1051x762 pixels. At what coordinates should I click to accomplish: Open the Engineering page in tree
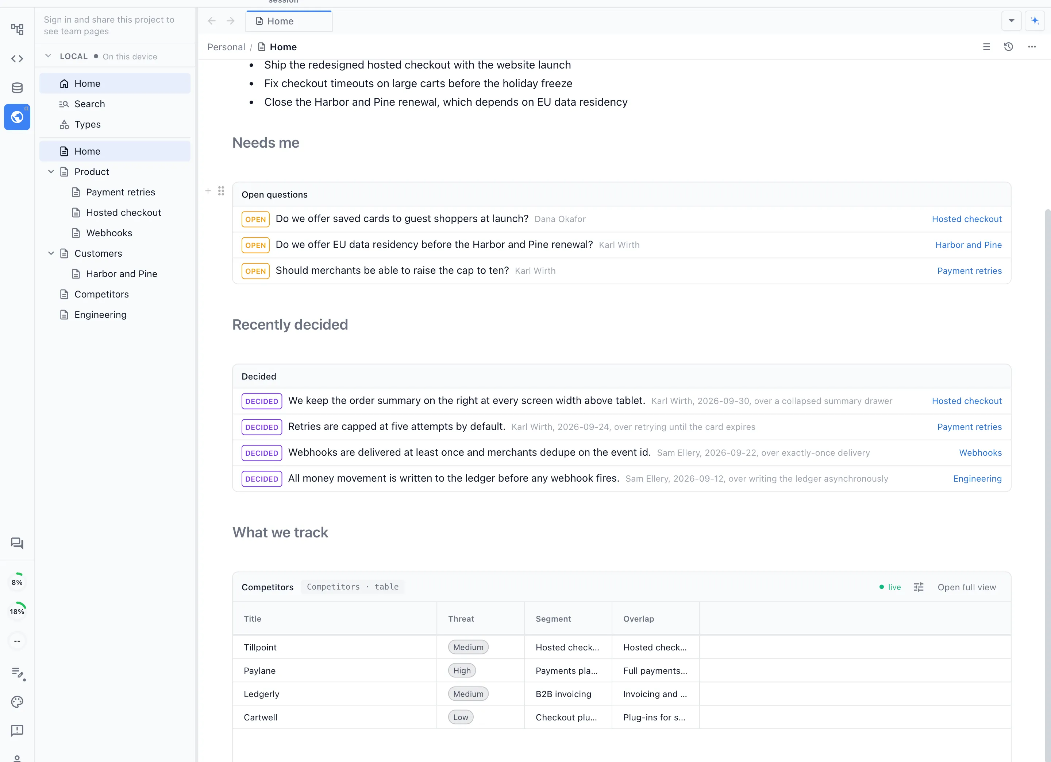pos(115,315)
